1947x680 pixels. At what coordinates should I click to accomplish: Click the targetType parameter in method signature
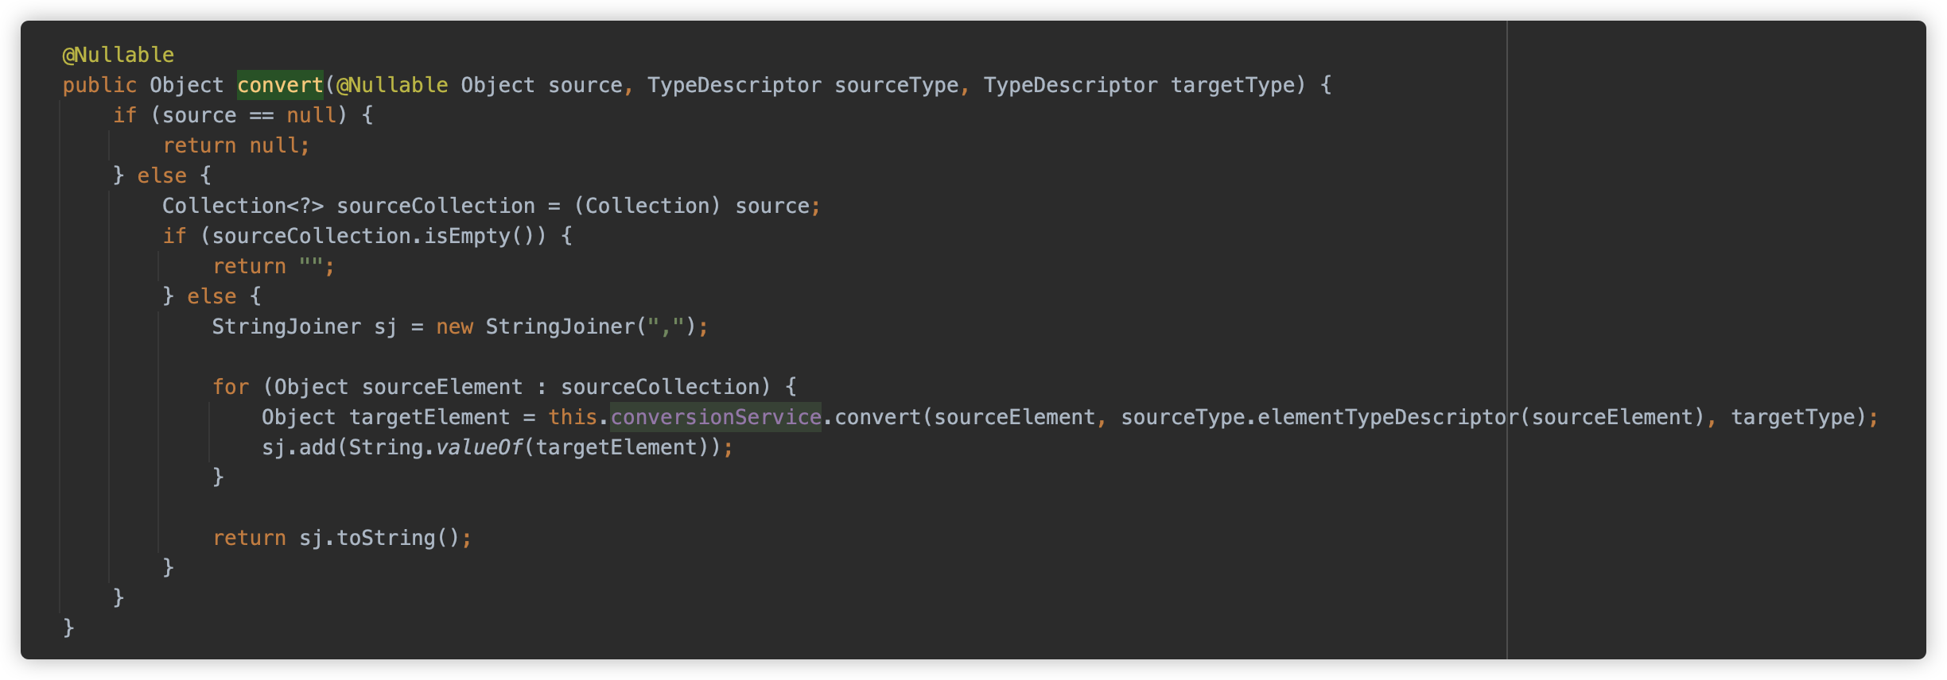pyautogui.click(x=1233, y=85)
